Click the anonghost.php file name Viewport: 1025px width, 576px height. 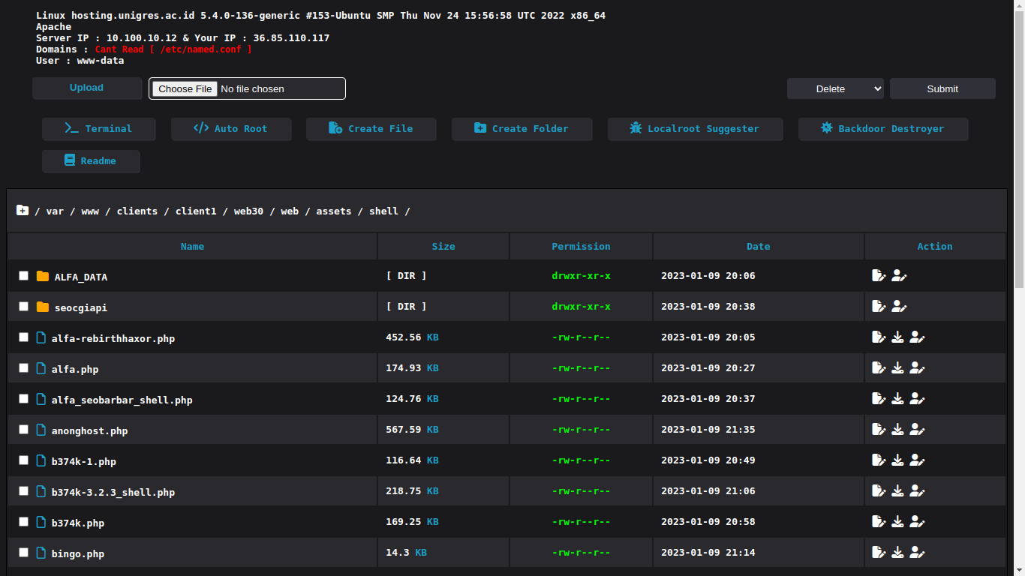pyautogui.click(x=90, y=431)
